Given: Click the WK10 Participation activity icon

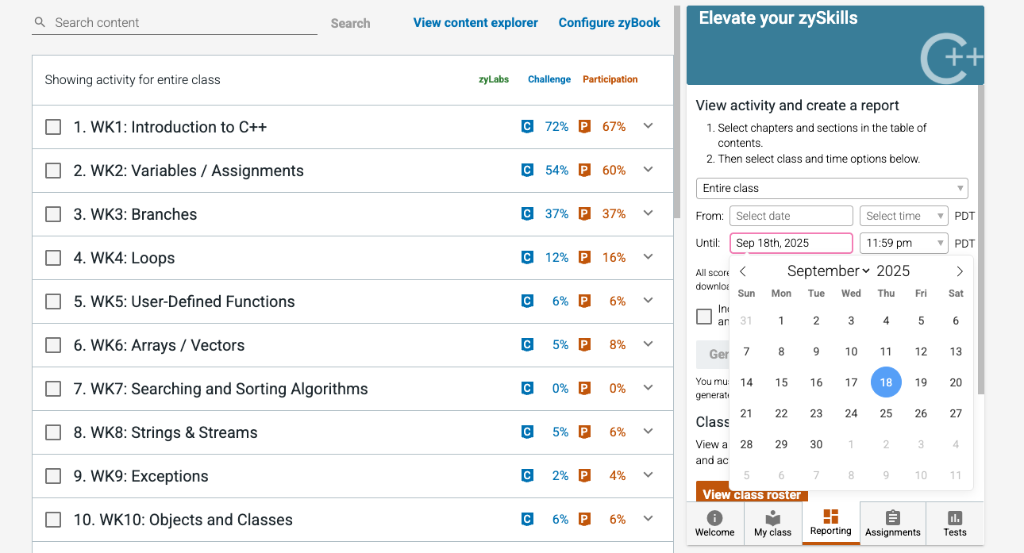Looking at the screenshot, I should 584,519.
